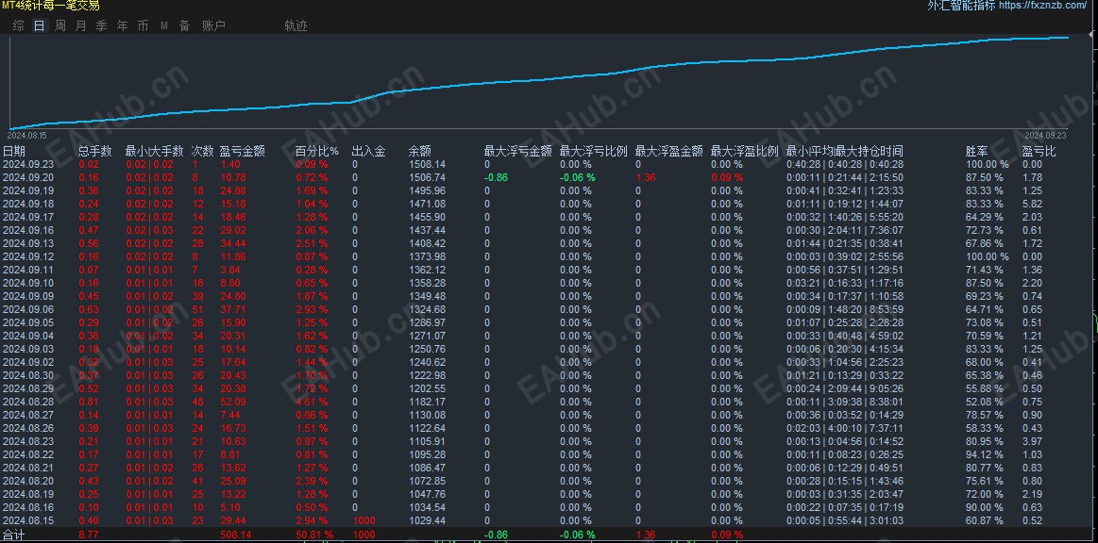
Task: Click the balance value 1471.08
Action: pyautogui.click(x=427, y=204)
